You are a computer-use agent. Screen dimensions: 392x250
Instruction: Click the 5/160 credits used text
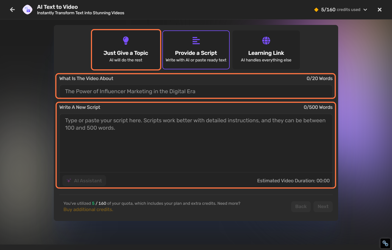341,10
